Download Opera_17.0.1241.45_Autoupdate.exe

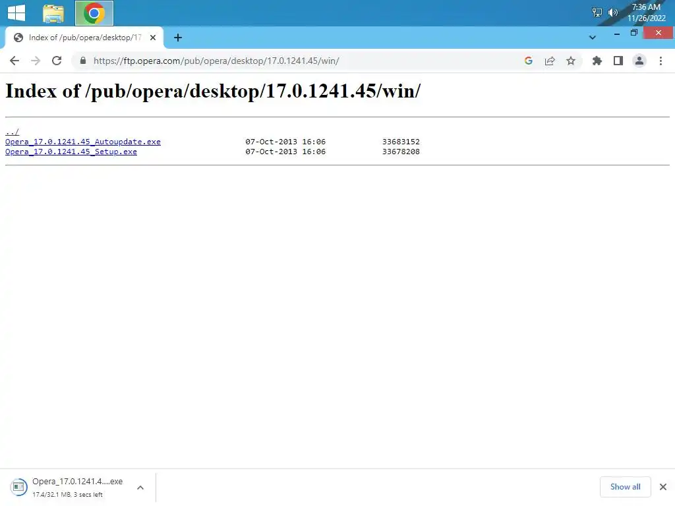(82, 142)
